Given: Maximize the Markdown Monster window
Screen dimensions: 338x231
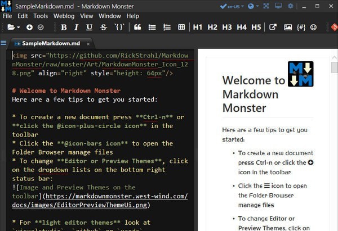Looking at the screenshot, I should (x=317, y=6).
